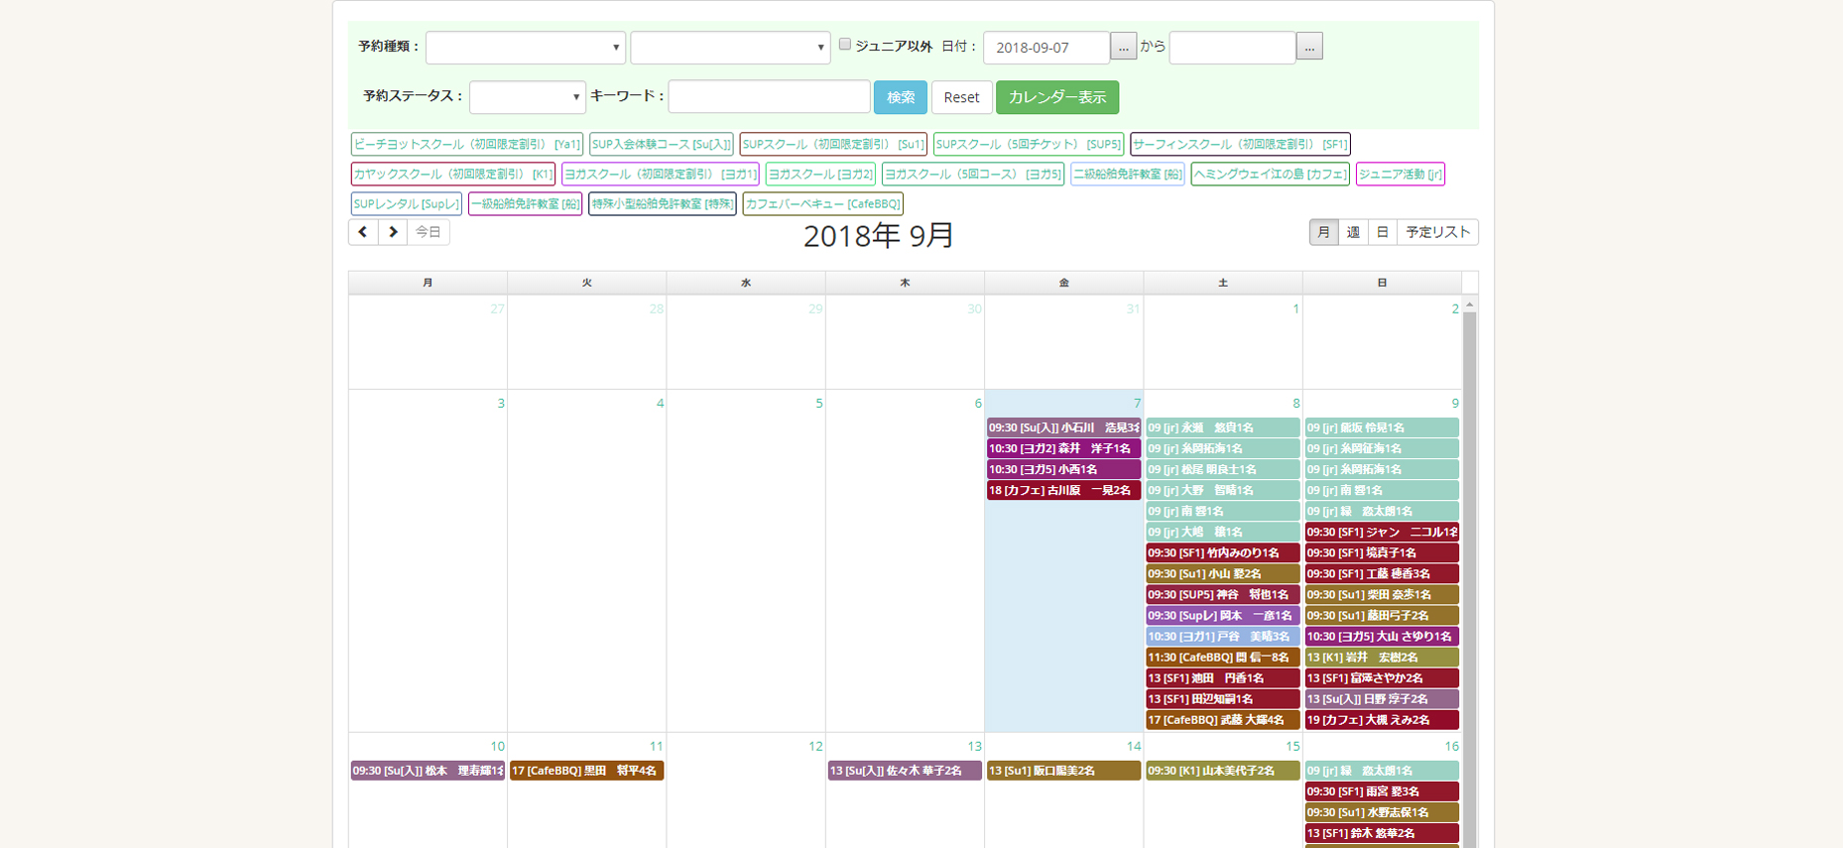Switch to 月 month view
Screen dimensions: 1843x848
coord(1323,232)
